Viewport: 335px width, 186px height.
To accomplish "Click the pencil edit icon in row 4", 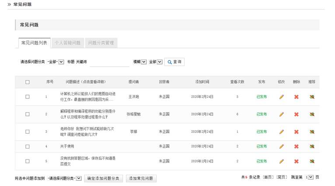I will point(281,147).
